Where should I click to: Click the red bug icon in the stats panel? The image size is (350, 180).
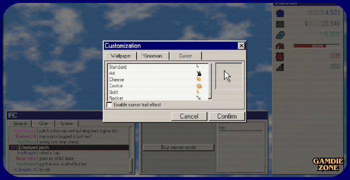coord(279,56)
